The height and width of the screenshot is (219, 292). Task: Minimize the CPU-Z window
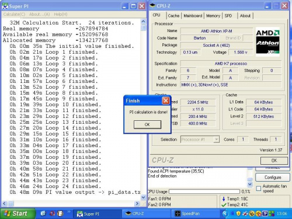[267, 6]
